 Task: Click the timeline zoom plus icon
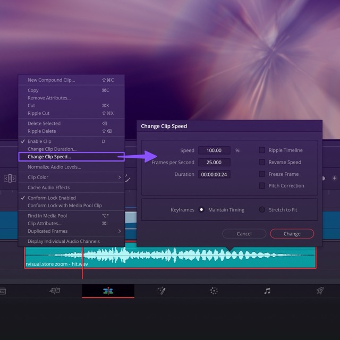tap(334, 178)
